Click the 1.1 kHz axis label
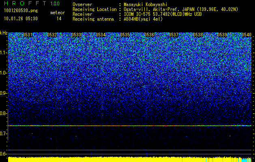 click(4, 53)
